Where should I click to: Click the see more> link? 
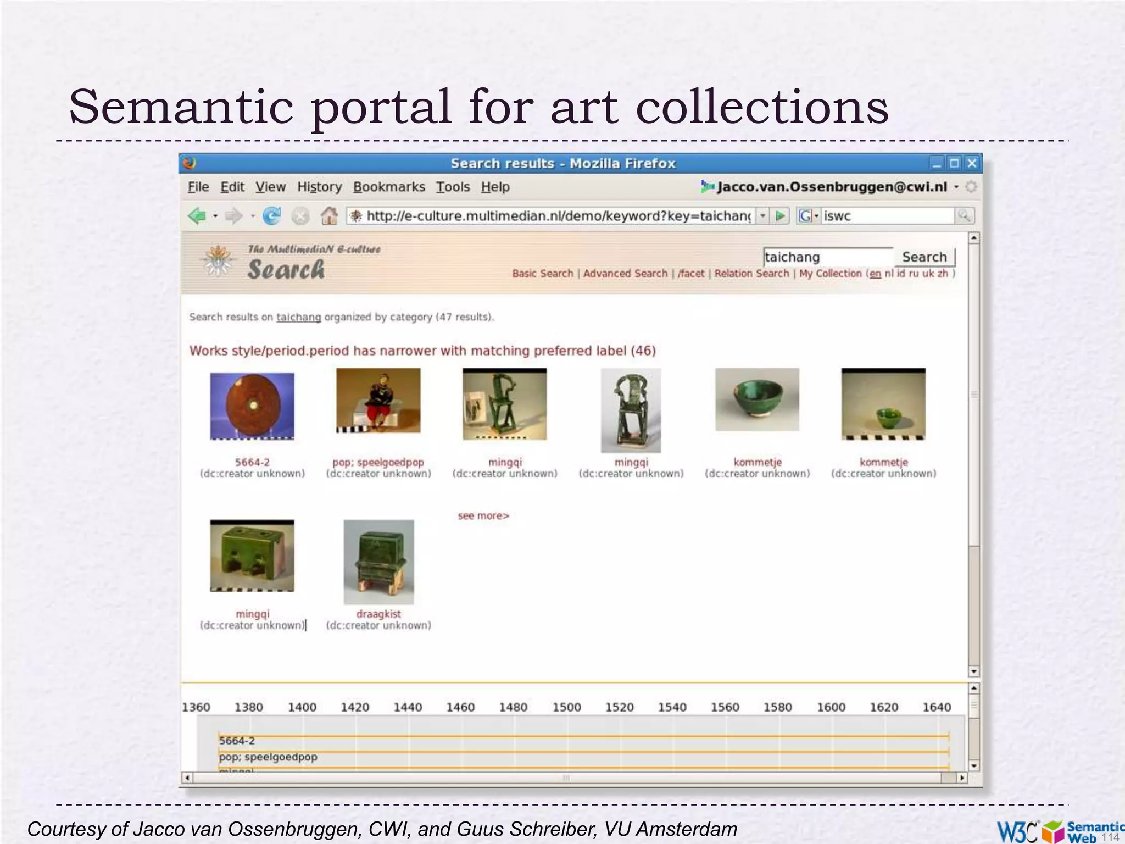coord(483,515)
